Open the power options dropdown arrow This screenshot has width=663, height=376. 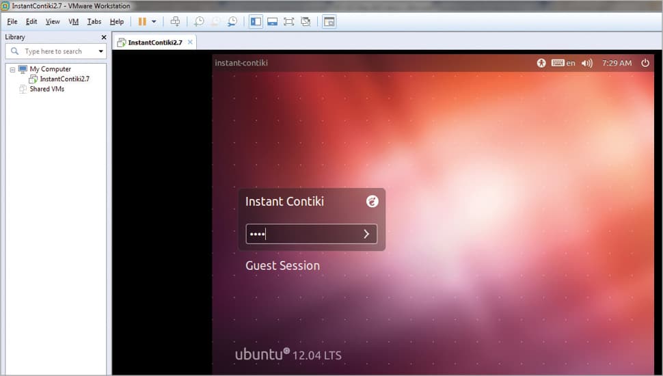154,21
